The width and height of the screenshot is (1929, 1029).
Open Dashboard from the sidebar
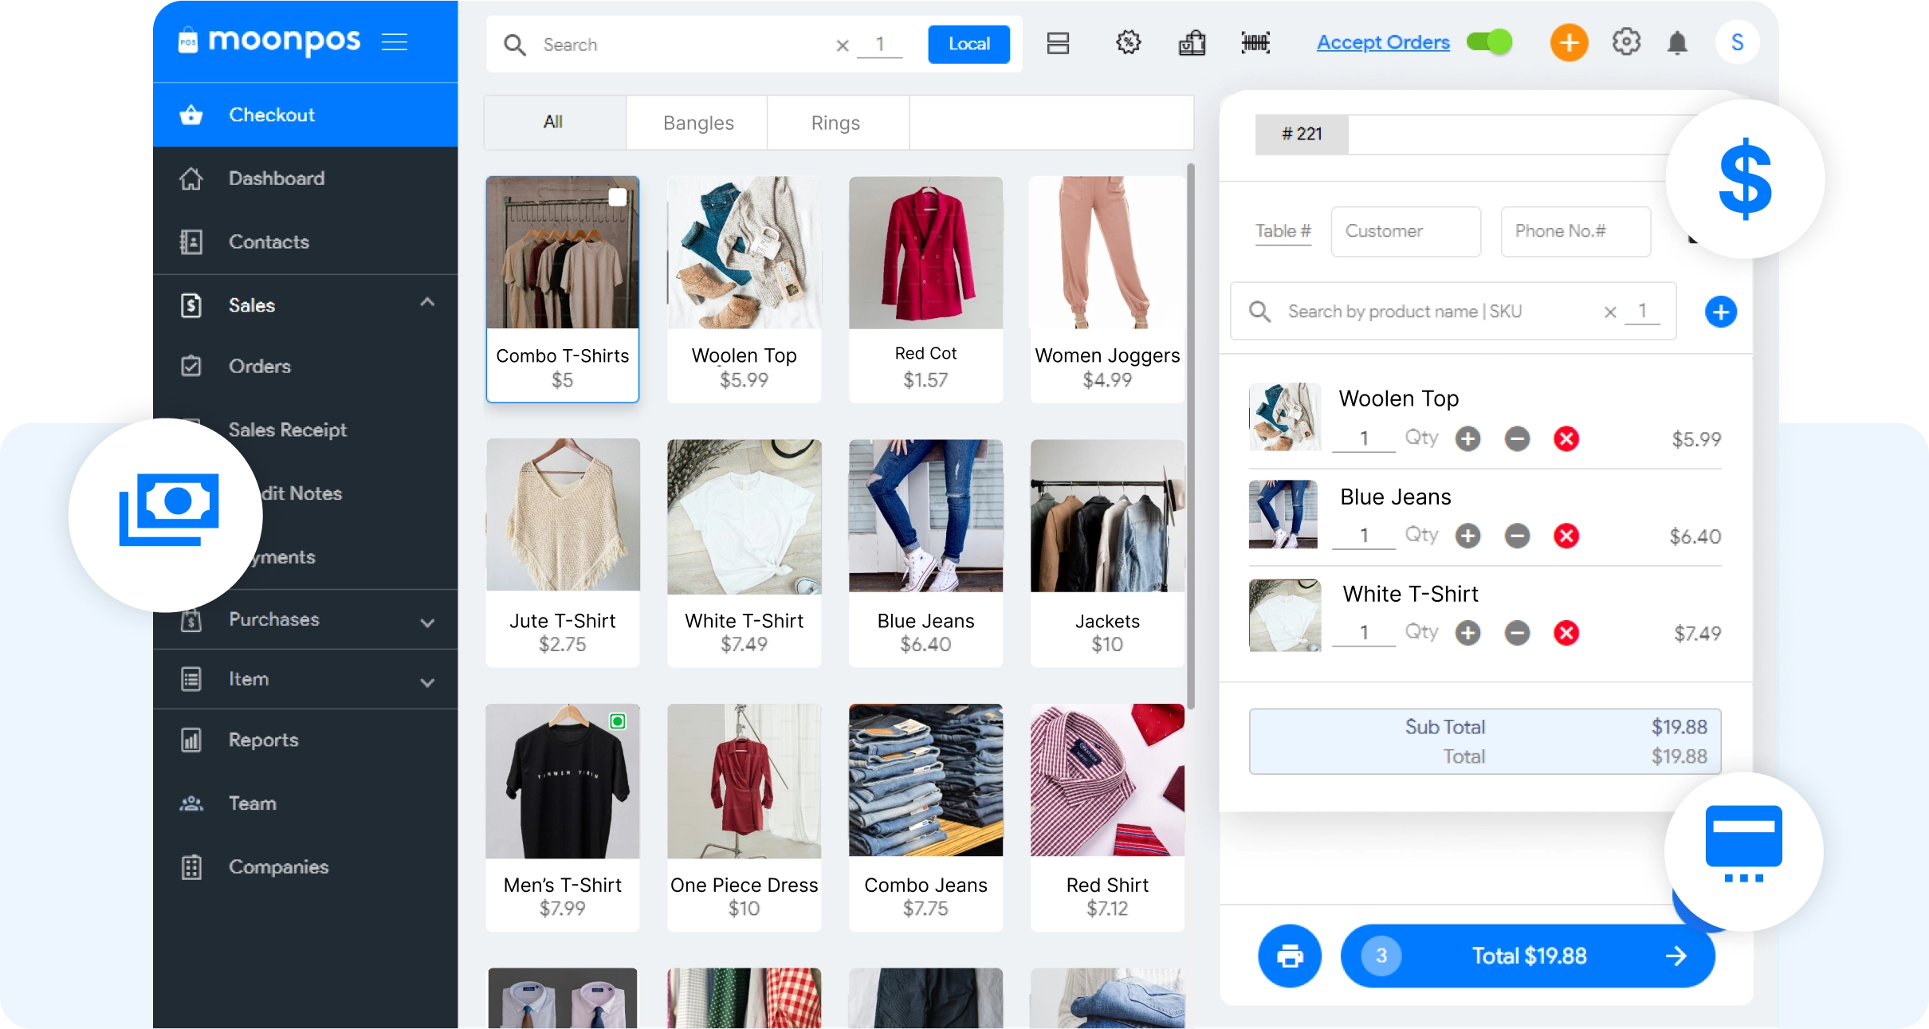276,179
